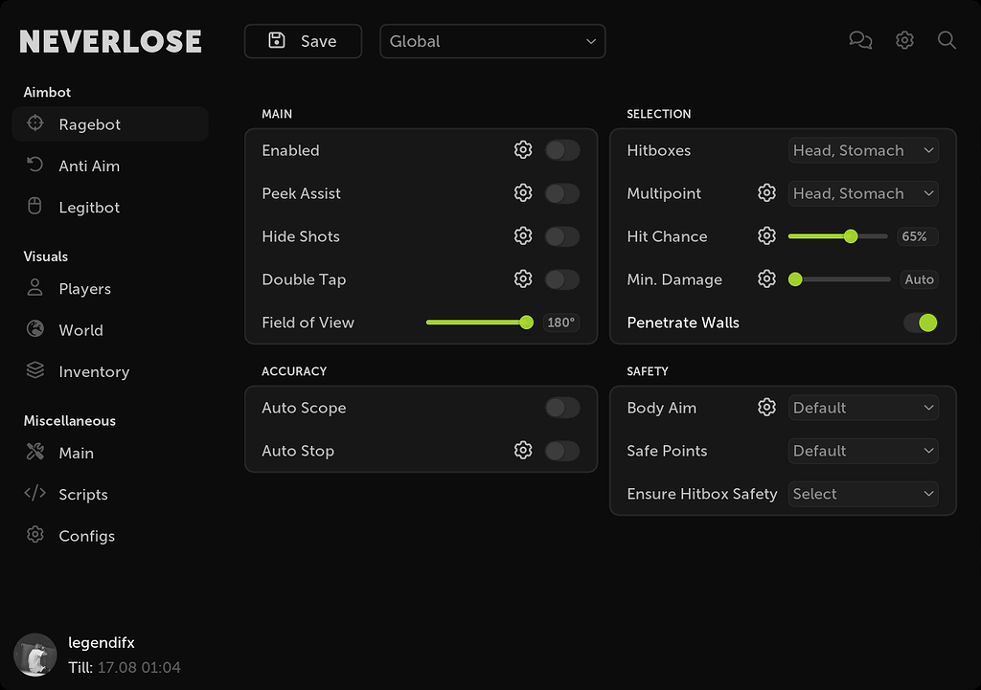Click the Anti Aim arrow icon
Image resolution: width=981 pixels, height=690 pixels.
(x=34, y=165)
